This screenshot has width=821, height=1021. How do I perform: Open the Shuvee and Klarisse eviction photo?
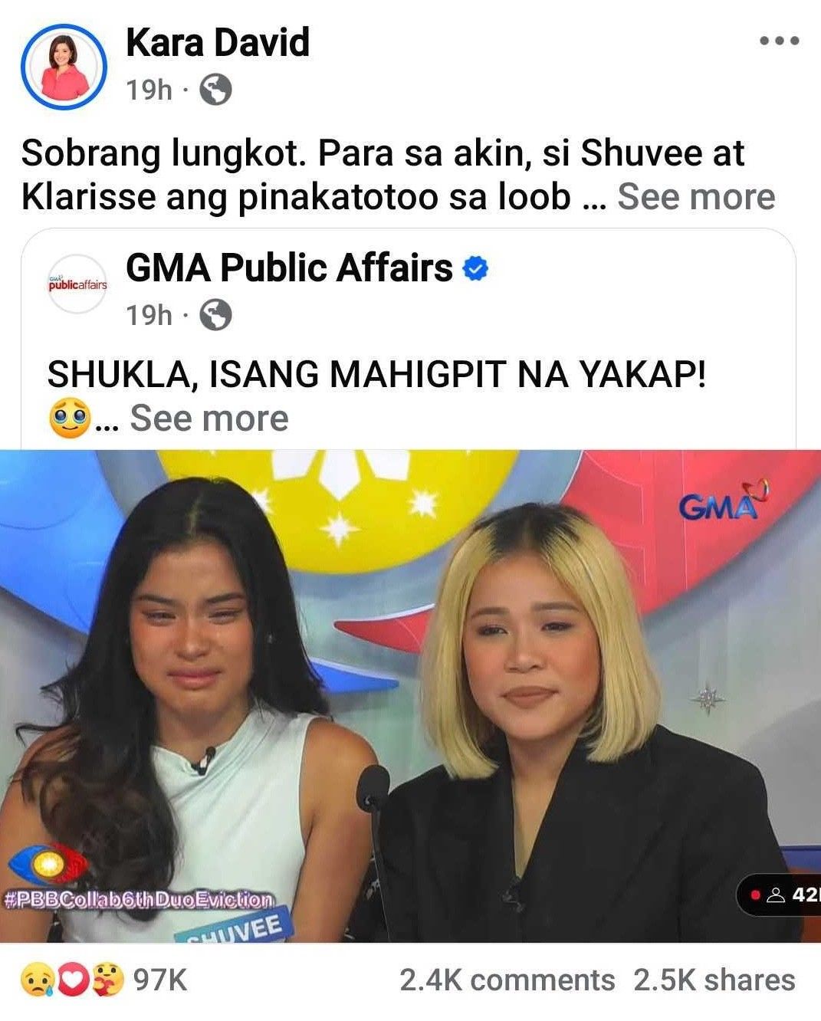pos(410,696)
